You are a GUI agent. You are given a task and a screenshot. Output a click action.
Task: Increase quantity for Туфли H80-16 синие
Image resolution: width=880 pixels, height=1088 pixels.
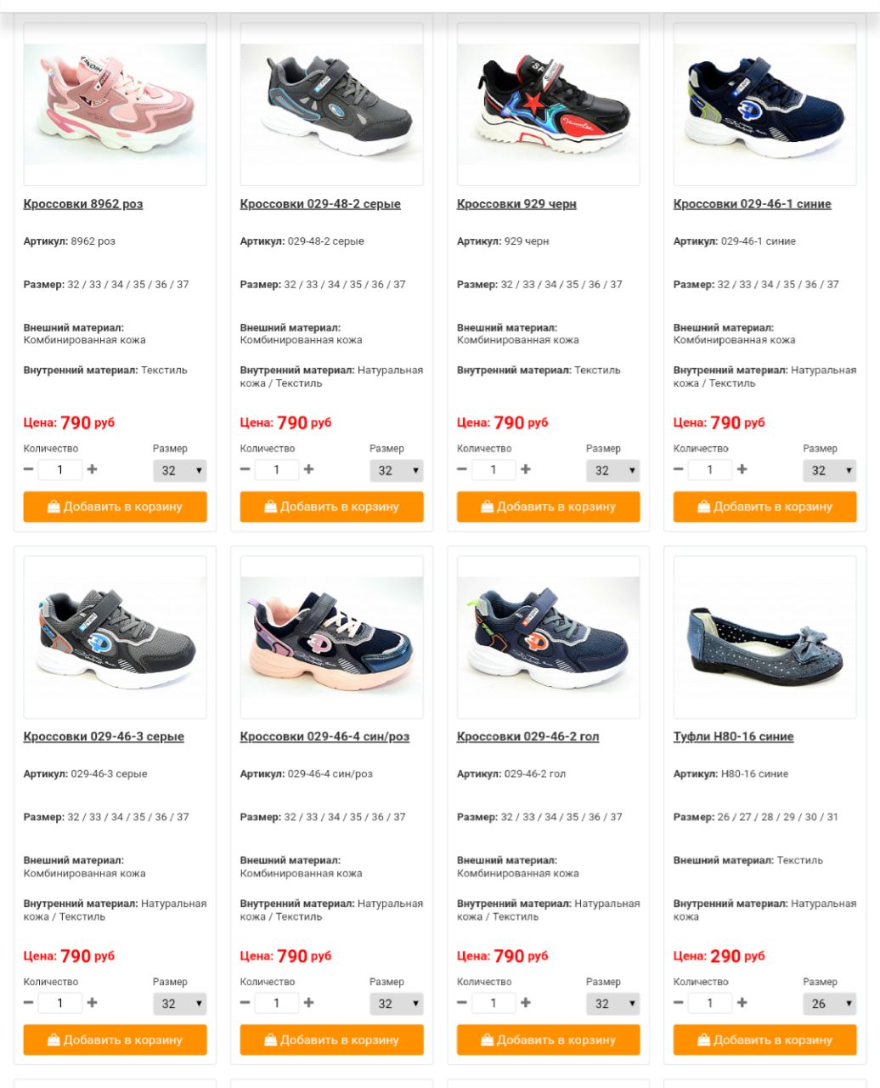742,1002
